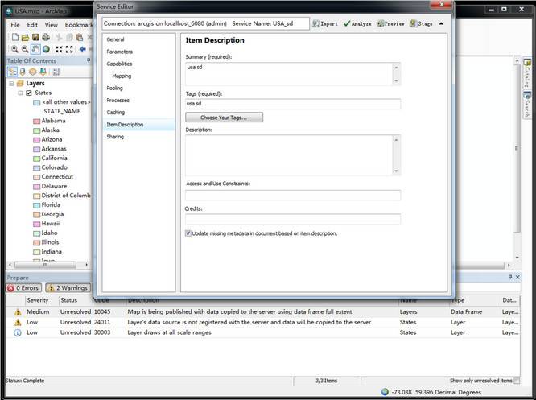Click the Fixed Zoom In arrows icon

click(x=59, y=49)
